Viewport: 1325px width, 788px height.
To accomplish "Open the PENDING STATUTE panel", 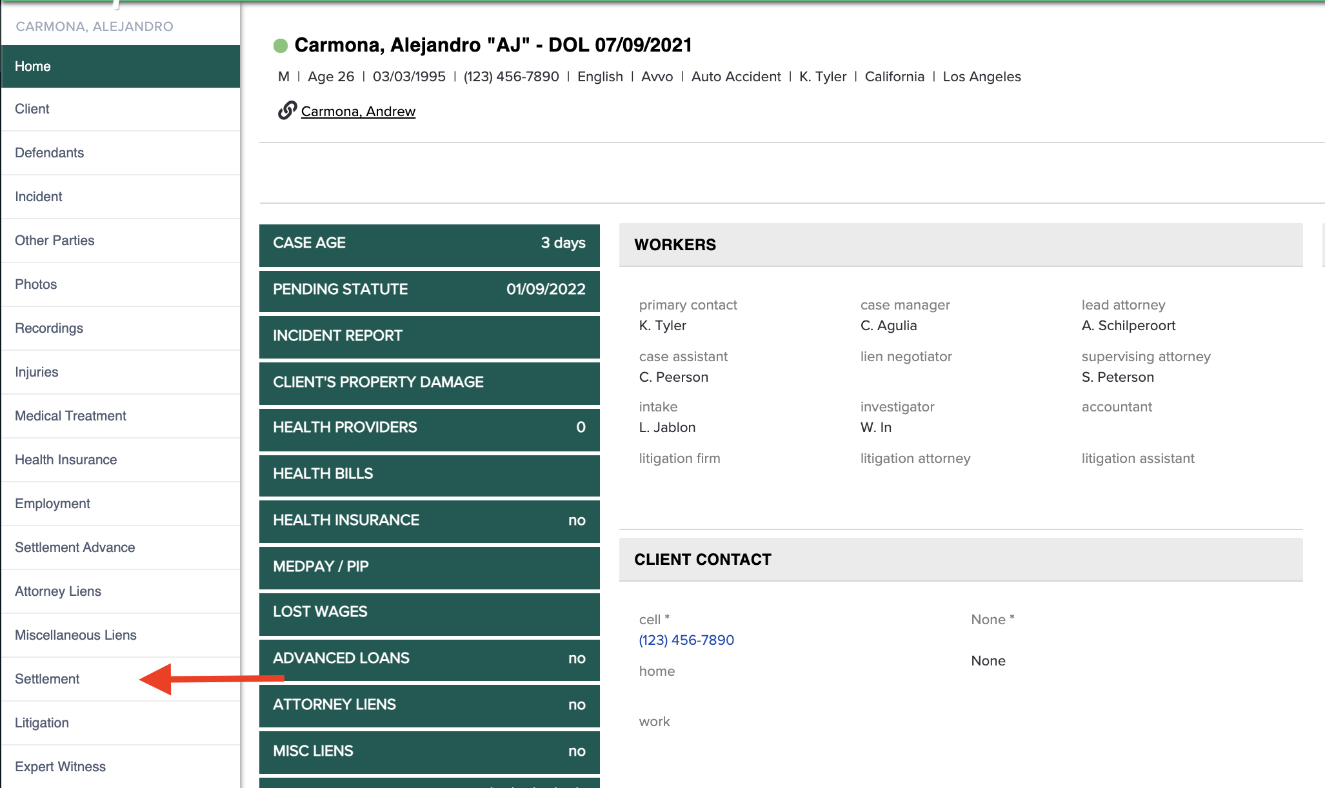I will (x=429, y=291).
